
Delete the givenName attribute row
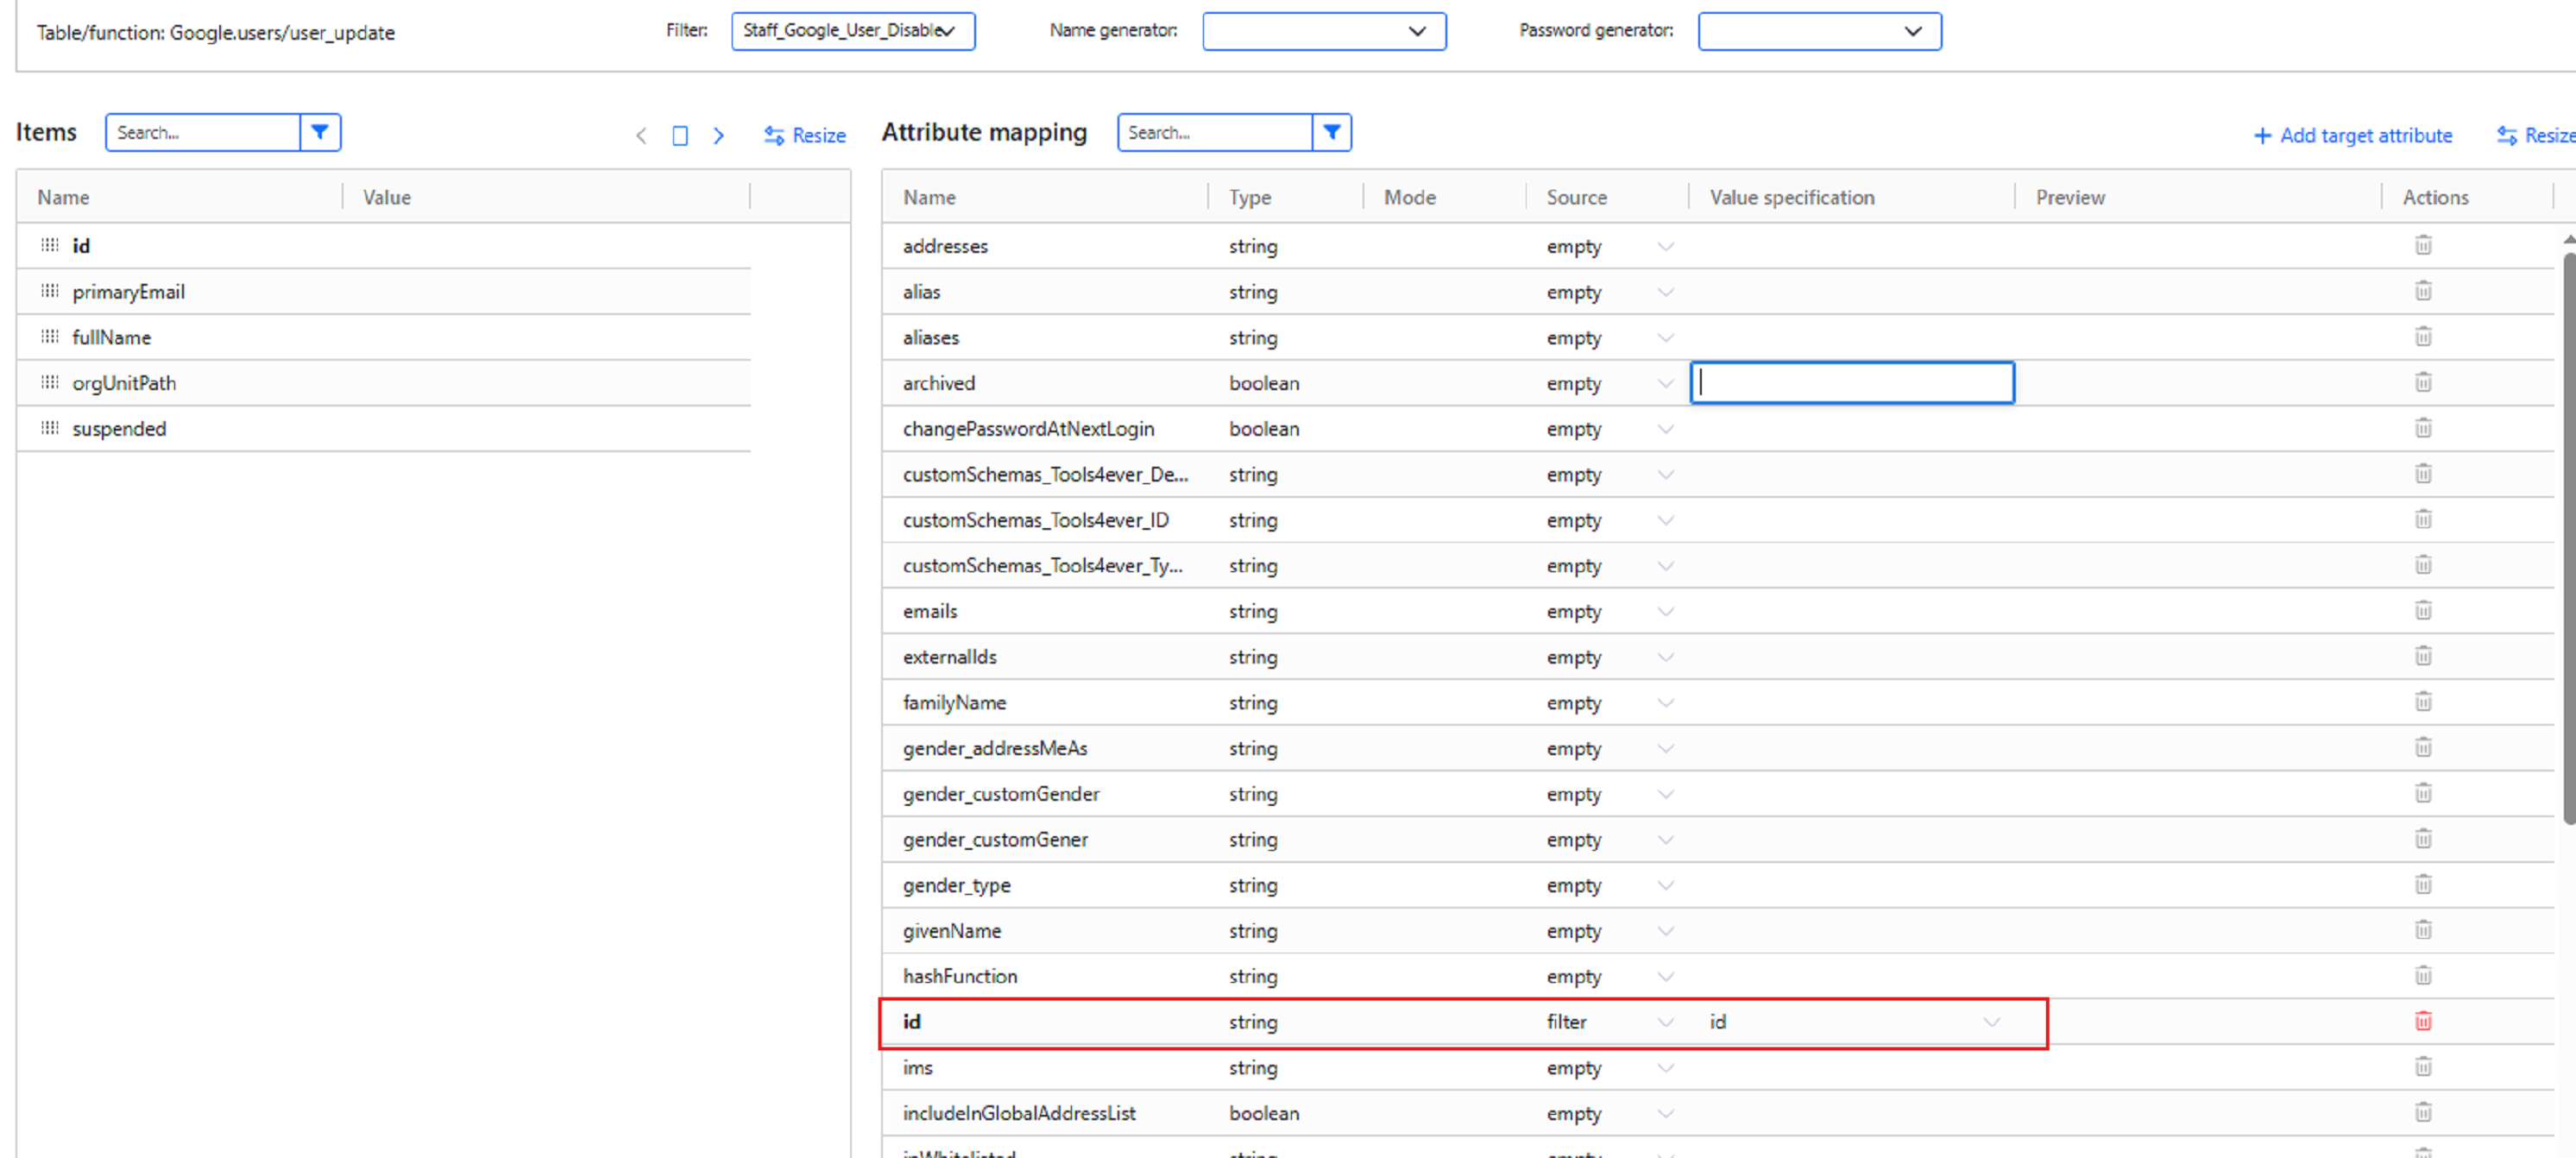(2423, 930)
